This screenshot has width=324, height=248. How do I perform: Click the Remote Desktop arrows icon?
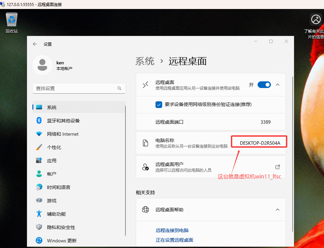pos(145,85)
